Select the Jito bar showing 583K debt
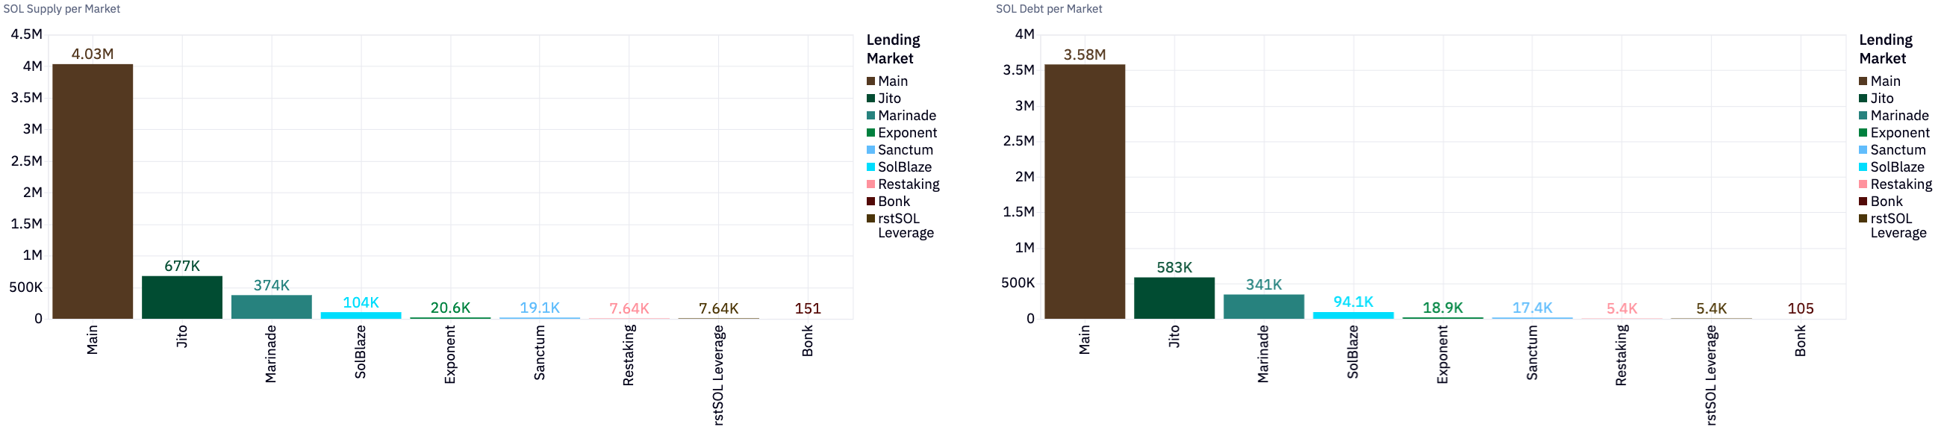 pos(1174,298)
